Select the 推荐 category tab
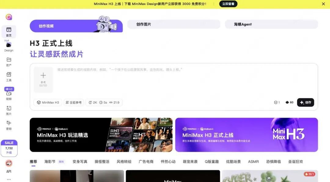330x182 pixels. 33,162
